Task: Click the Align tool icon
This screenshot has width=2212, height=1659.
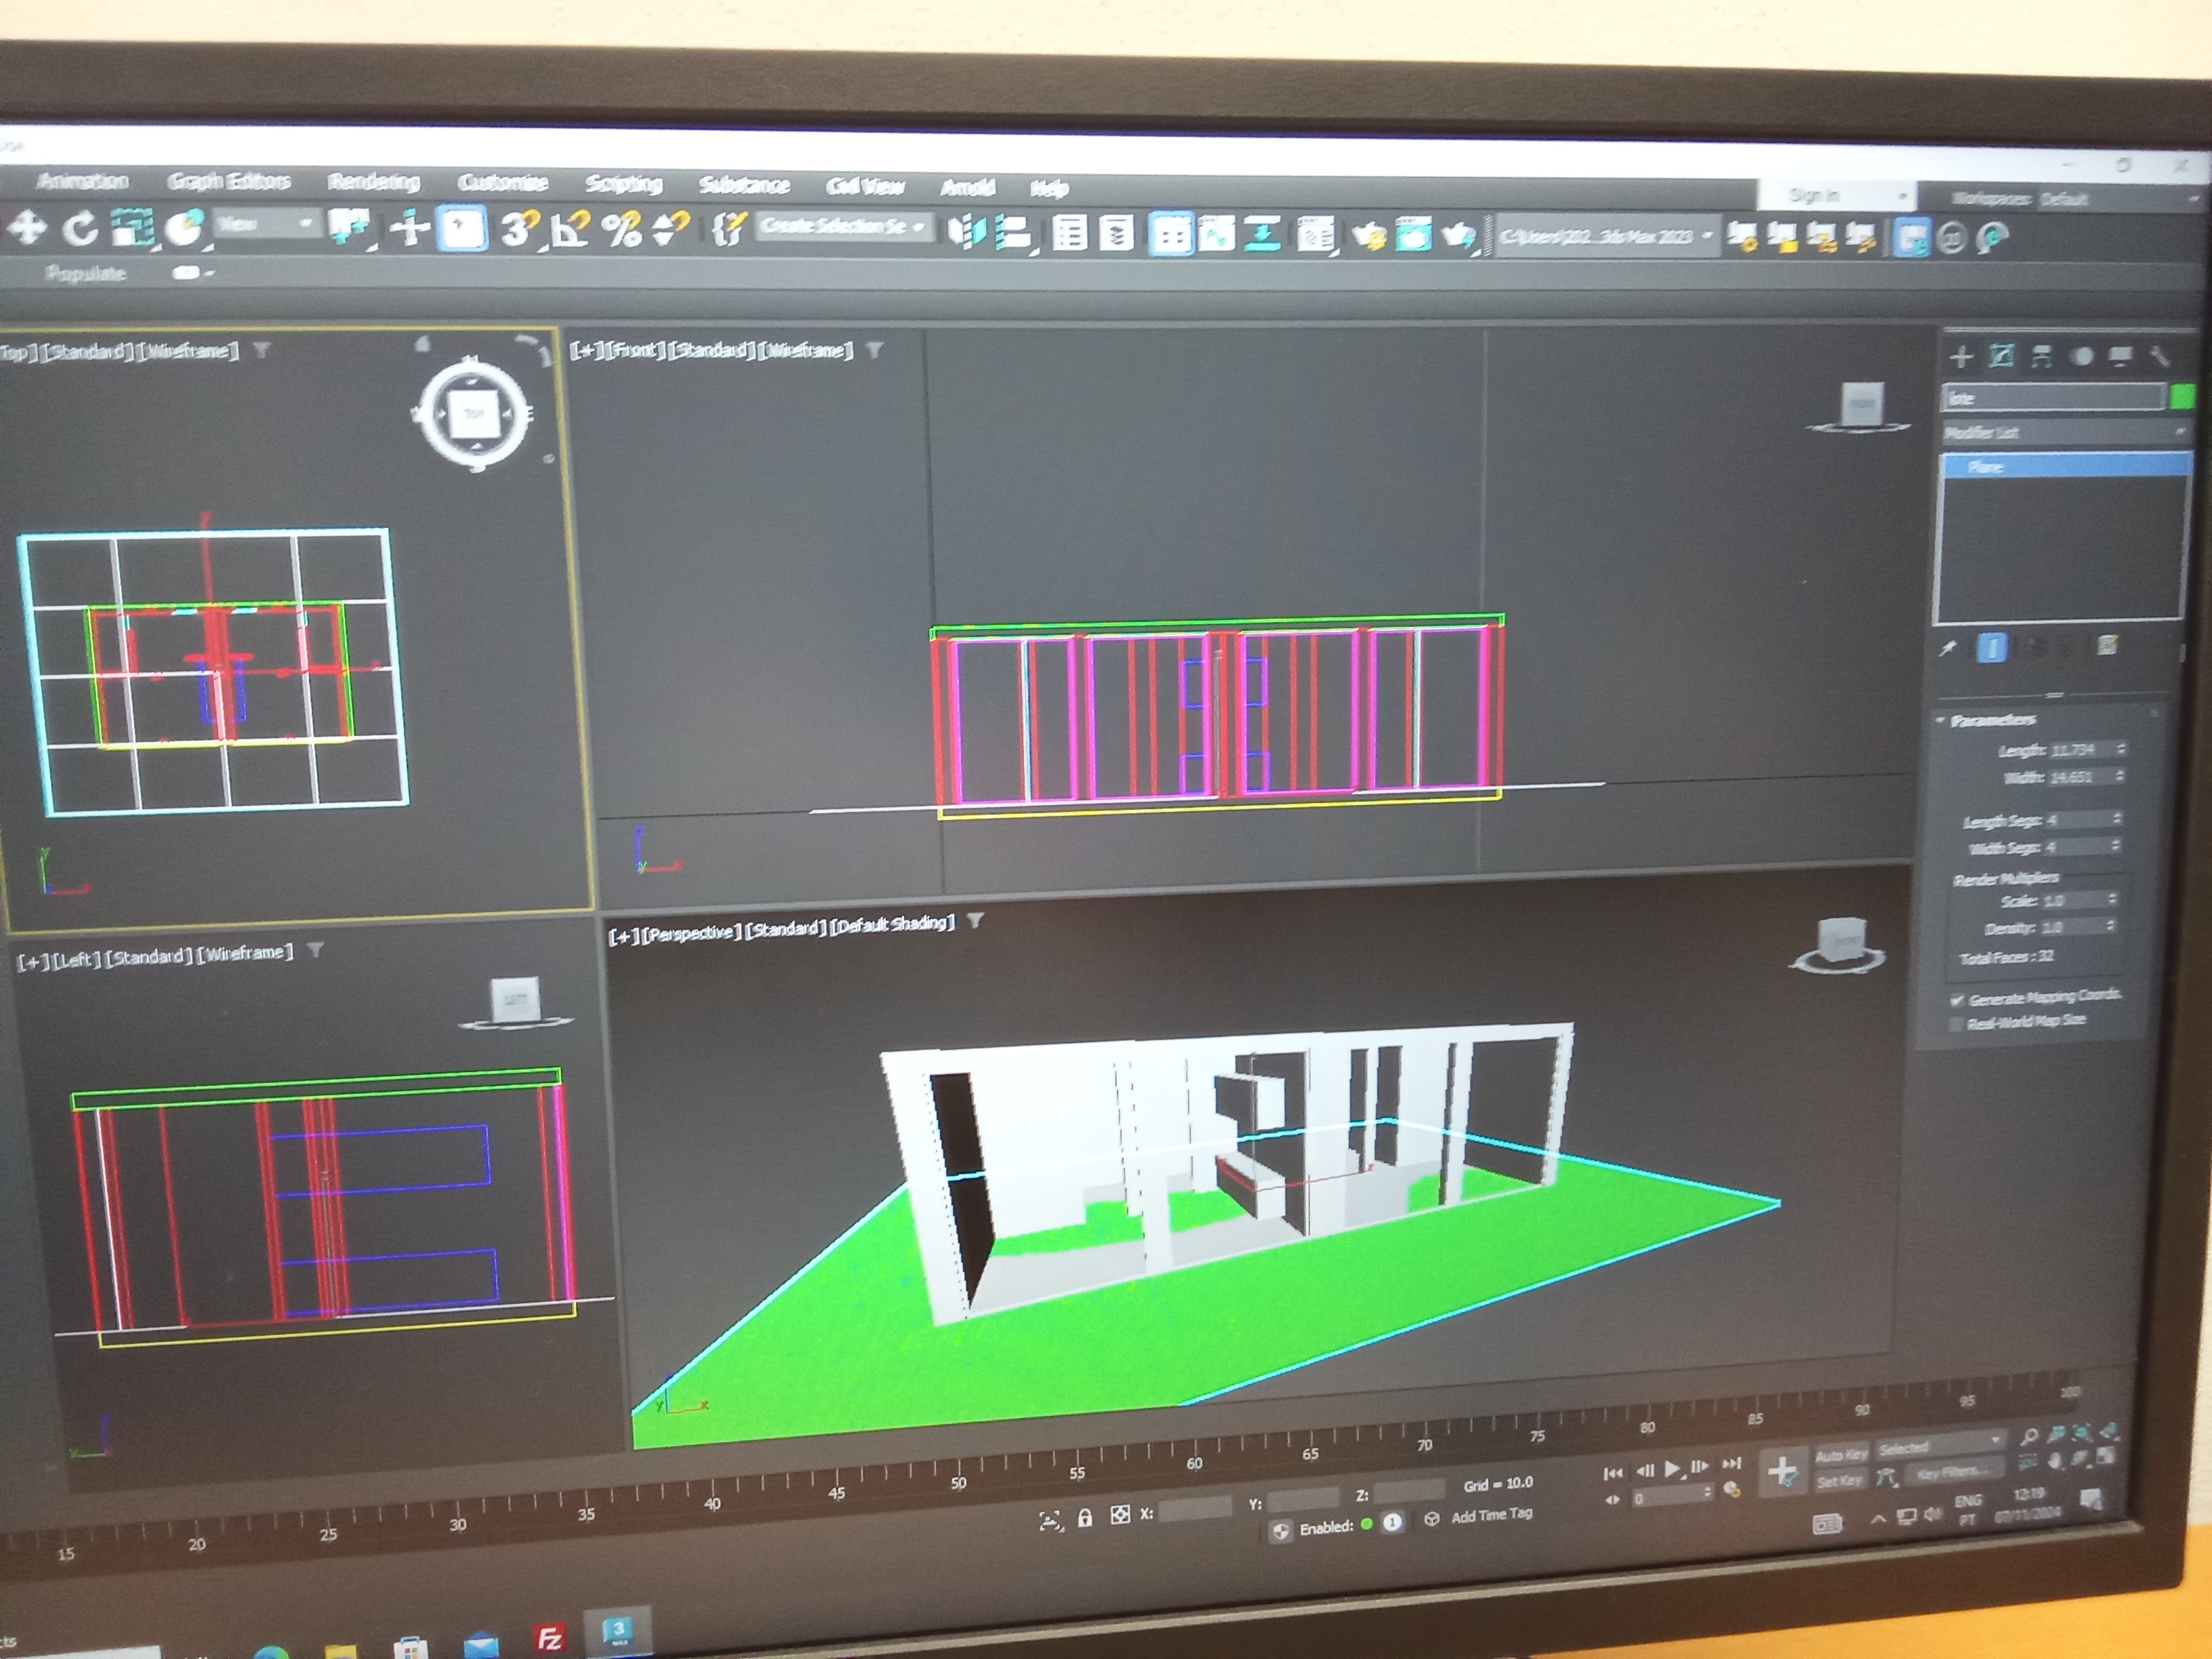Action: pyautogui.click(x=1013, y=233)
